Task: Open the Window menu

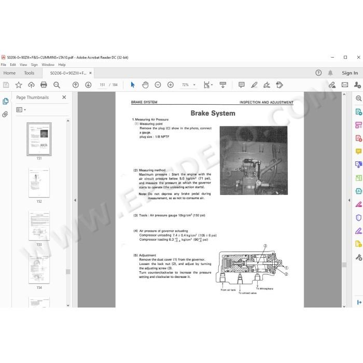Action: click(x=48, y=65)
